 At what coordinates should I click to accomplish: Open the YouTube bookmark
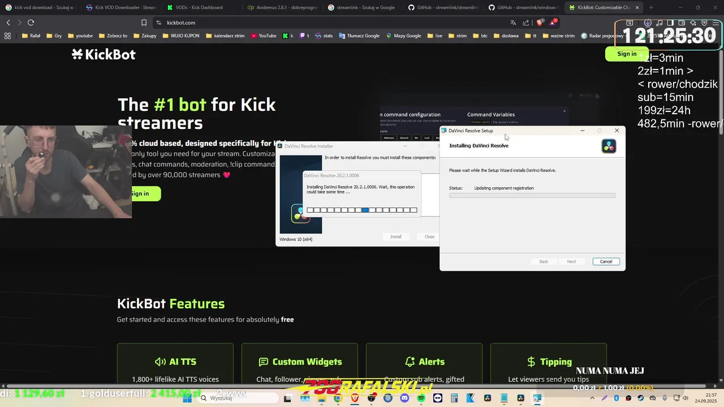click(x=264, y=36)
